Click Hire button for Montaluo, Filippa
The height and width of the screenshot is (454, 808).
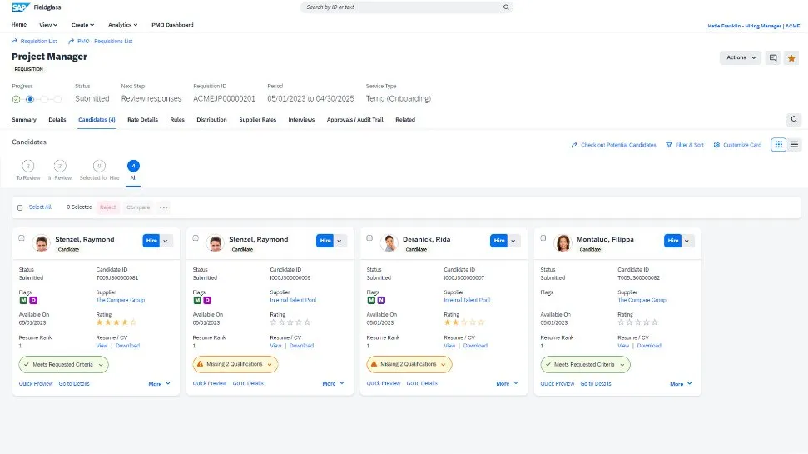point(672,240)
